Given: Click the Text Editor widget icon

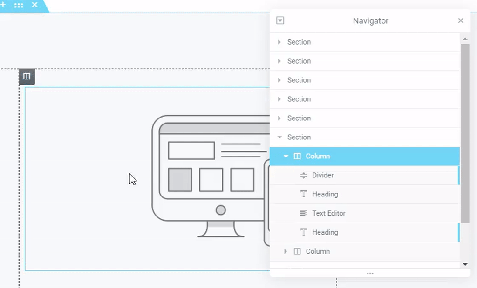Looking at the screenshot, I should click(x=304, y=214).
